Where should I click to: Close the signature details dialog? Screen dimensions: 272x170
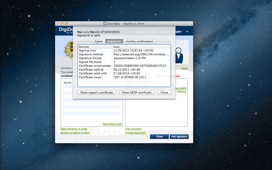coord(164,92)
